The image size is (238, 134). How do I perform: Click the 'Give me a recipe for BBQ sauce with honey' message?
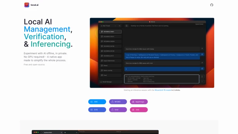tap(162, 49)
